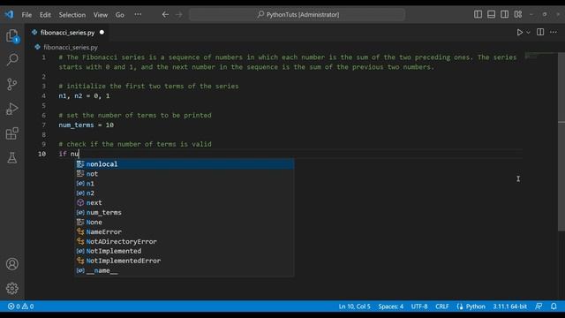The width and height of the screenshot is (565, 318).
Task: Go forward with the right arrow
Action: coord(179,14)
